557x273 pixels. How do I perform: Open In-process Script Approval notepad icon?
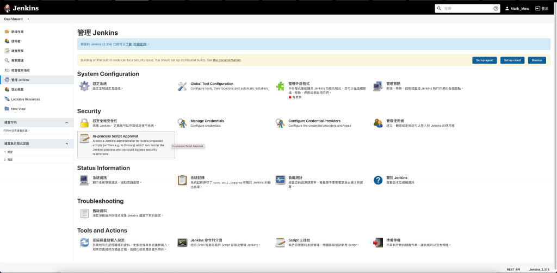[x=84, y=139]
